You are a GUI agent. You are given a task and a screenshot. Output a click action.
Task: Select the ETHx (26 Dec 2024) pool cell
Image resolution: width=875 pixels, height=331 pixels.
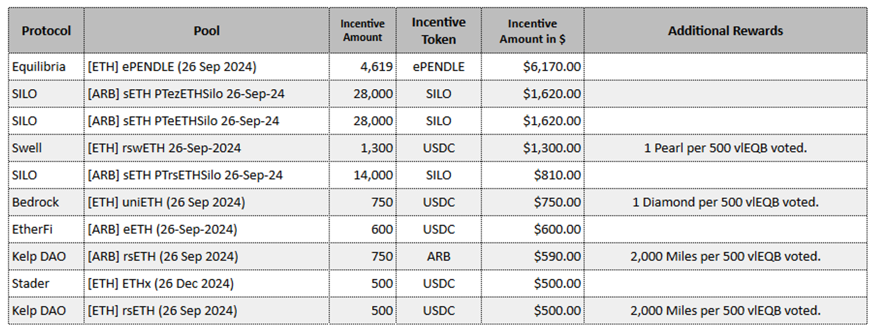click(x=160, y=284)
